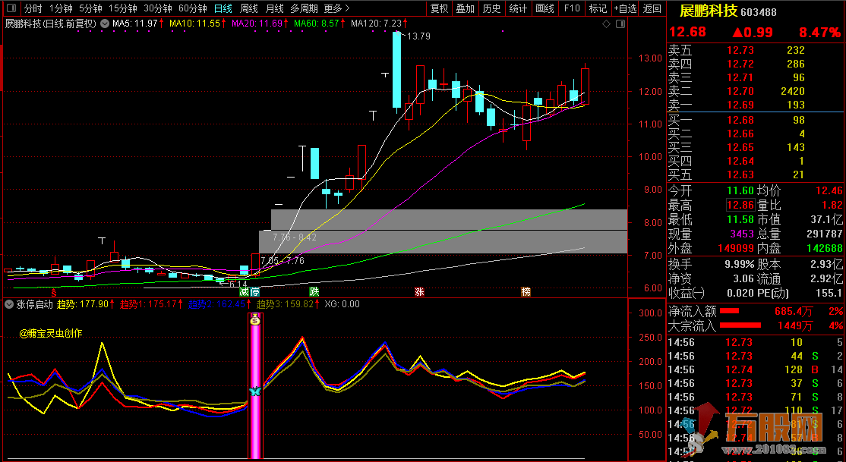Click the 趋势2 indicator value label
This screenshot has height=462, width=846.
[x=220, y=304]
